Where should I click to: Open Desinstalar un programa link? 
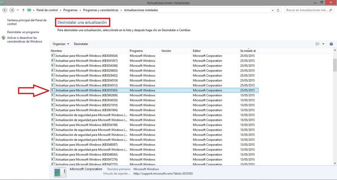point(23,32)
